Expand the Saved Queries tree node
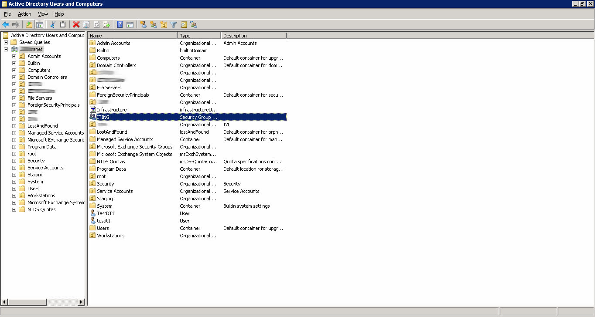Viewport: 595px width, 317px height. [x=6, y=42]
